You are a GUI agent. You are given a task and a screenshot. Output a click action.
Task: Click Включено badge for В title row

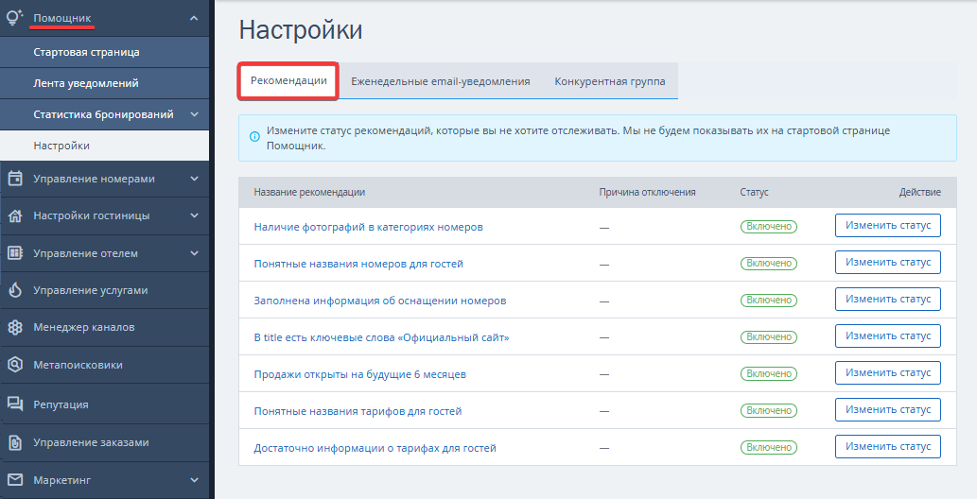click(769, 337)
